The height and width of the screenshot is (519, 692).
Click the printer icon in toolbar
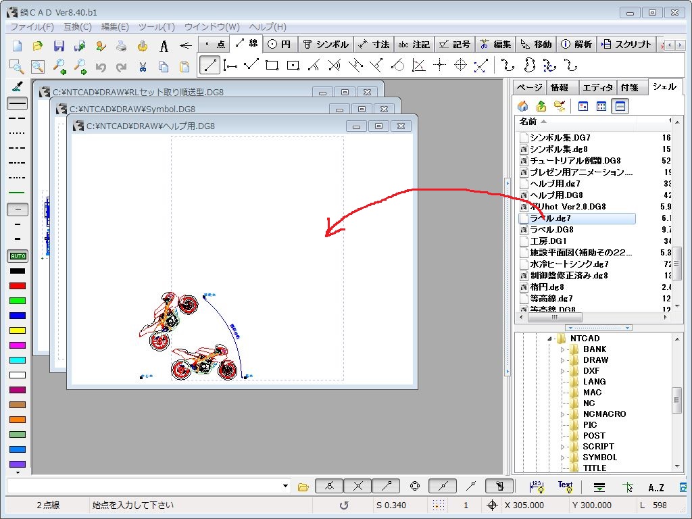(122, 46)
